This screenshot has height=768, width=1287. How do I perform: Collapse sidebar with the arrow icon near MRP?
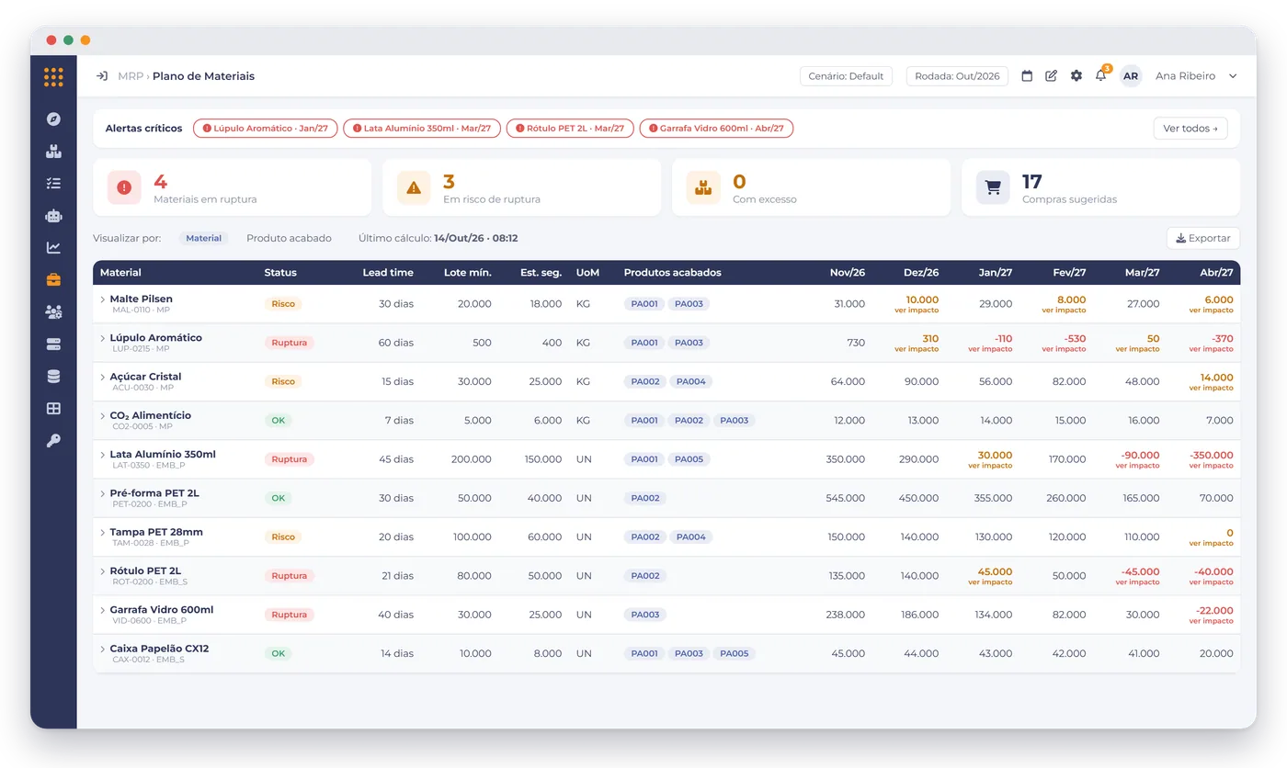(x=102, y=76)
